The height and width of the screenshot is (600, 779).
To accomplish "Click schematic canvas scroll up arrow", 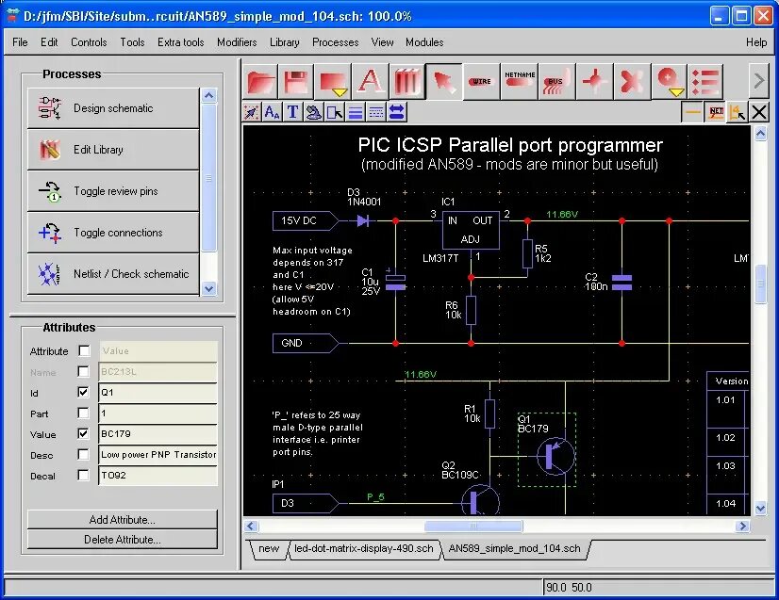I will 761,134.
